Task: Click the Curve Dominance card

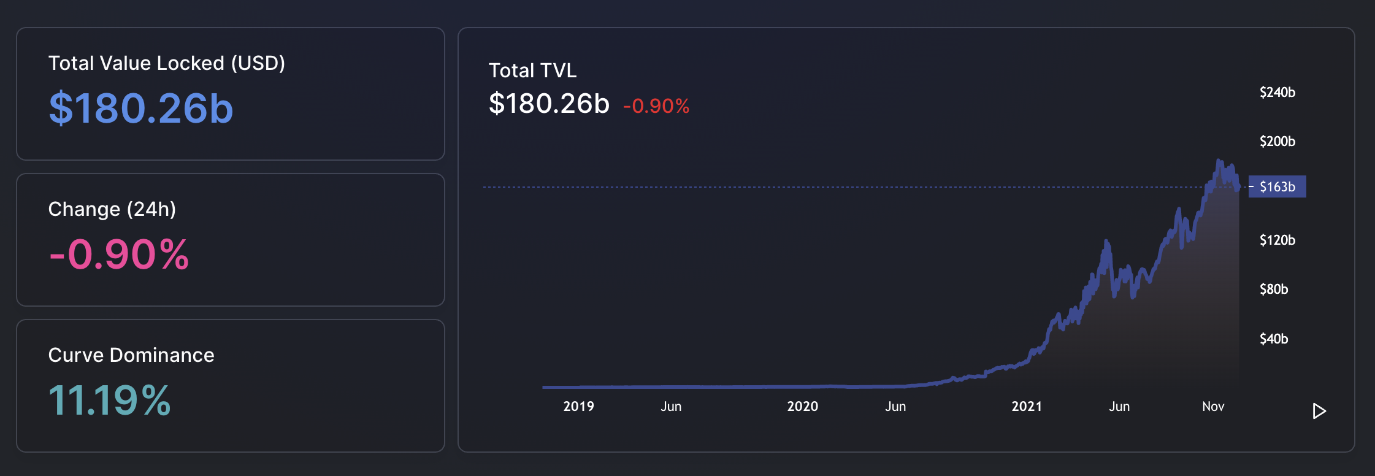Action: click(230, 383)
